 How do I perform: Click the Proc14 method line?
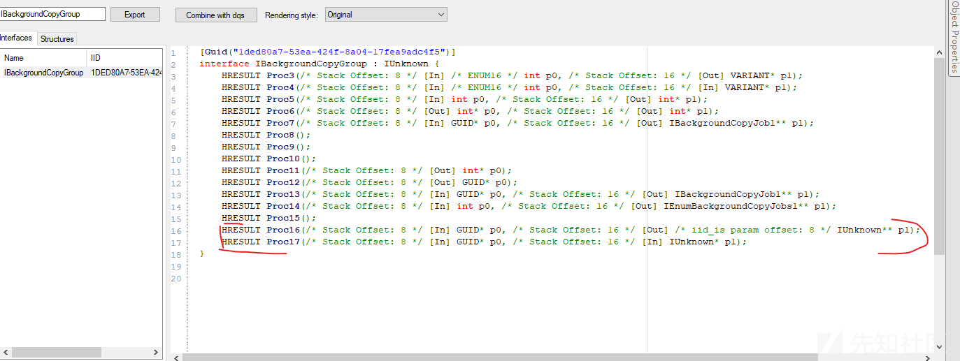pos(529,206)
